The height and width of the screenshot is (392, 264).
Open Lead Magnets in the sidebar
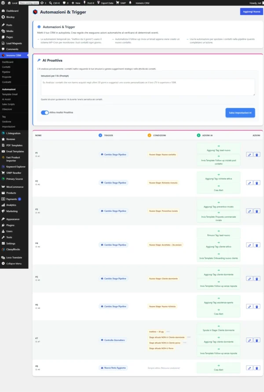pos(14,43)
